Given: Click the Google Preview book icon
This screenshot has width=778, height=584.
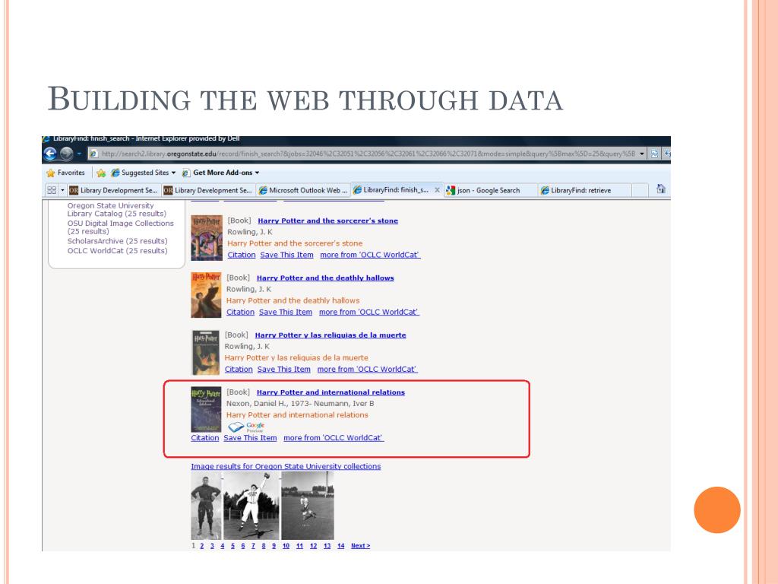Looking at the screenshot, I should coord(247,427).
